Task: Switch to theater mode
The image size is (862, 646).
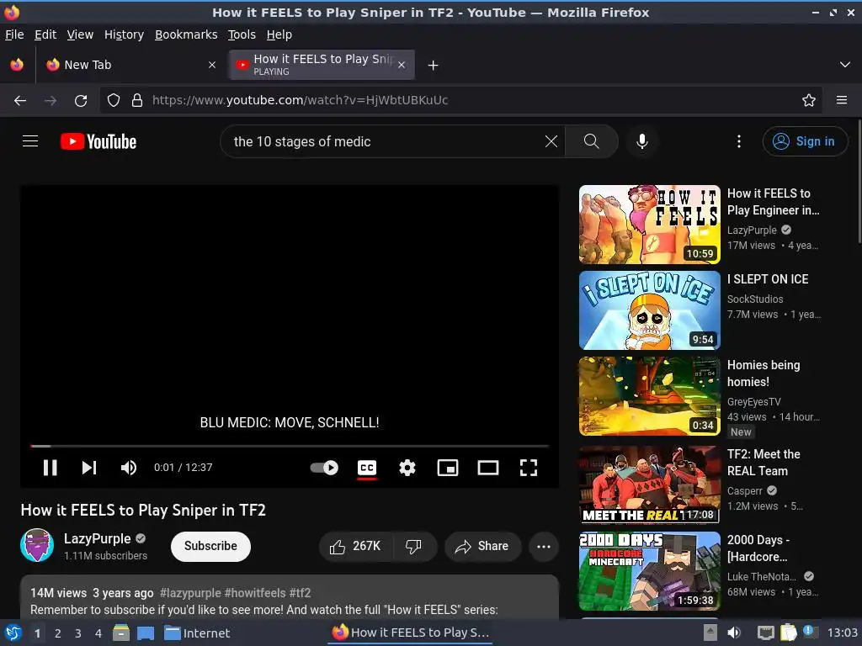Action: coord(488,468)
